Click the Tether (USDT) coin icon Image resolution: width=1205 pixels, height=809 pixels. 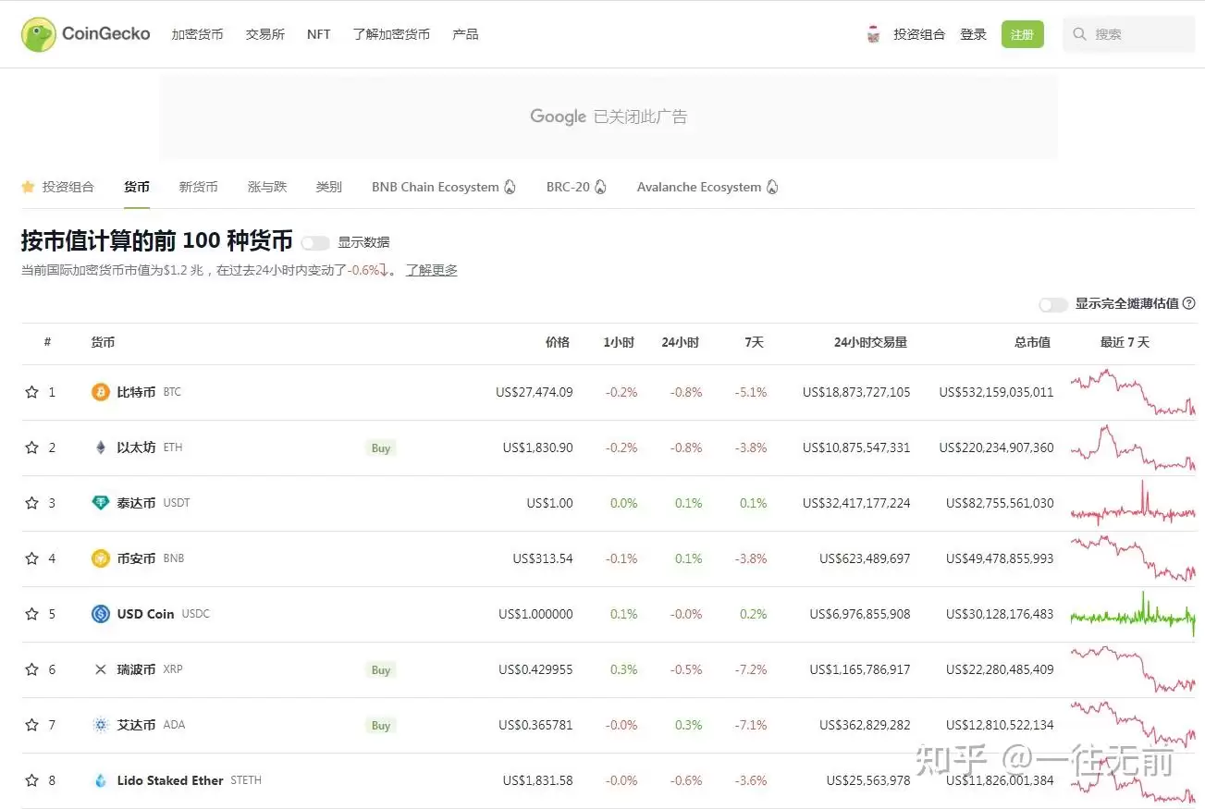[100, 502]
